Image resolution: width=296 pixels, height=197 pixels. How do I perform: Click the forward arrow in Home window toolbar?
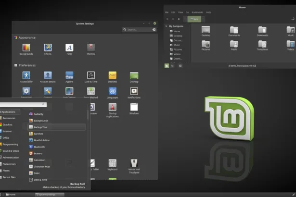click(x=173, y=19)
